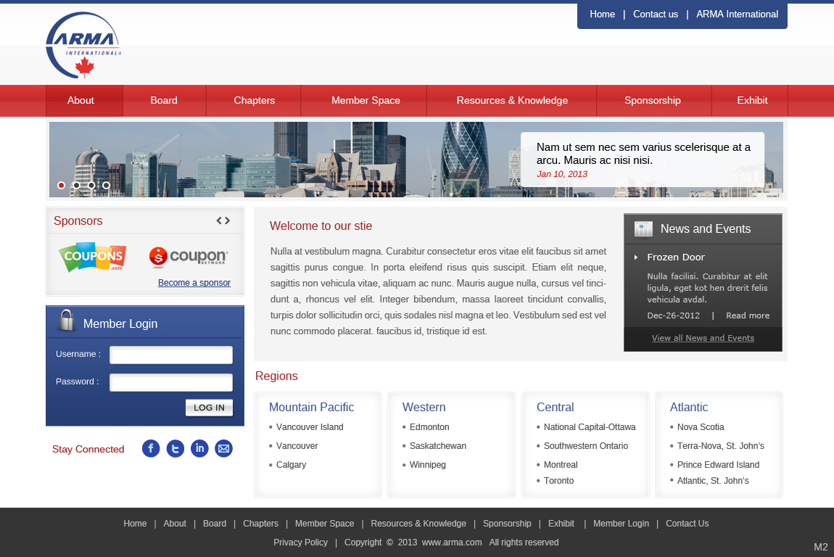
Task: Click Chapters in the footer
Action: (260, 524)
